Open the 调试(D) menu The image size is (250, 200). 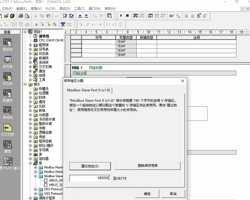click(65, 8)
